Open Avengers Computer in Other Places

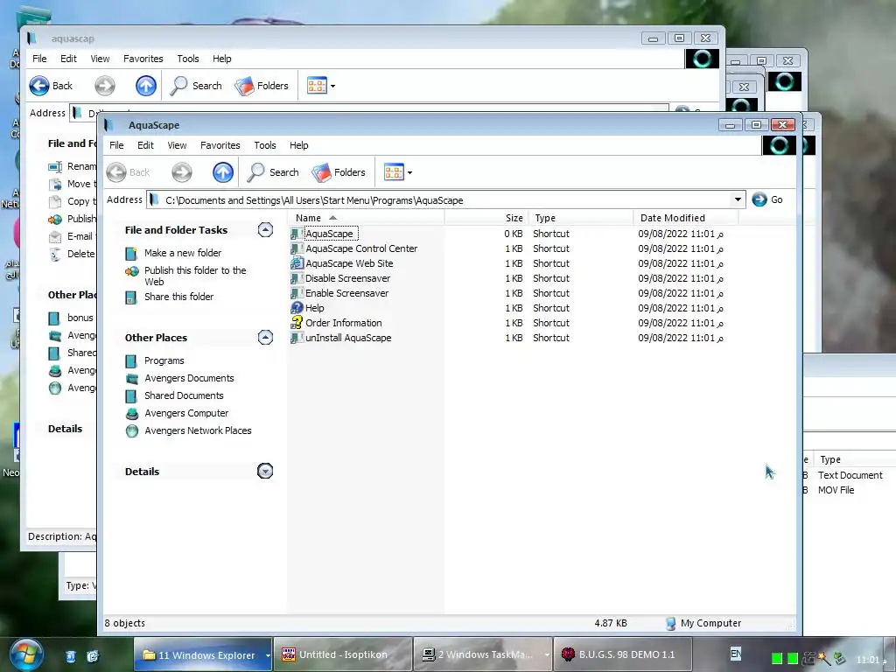(186, 413)
